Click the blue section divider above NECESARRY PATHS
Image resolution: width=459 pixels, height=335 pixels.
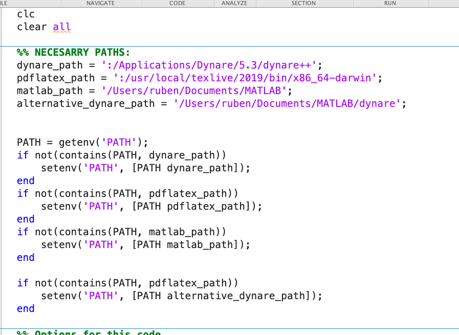tap(229, 45)
